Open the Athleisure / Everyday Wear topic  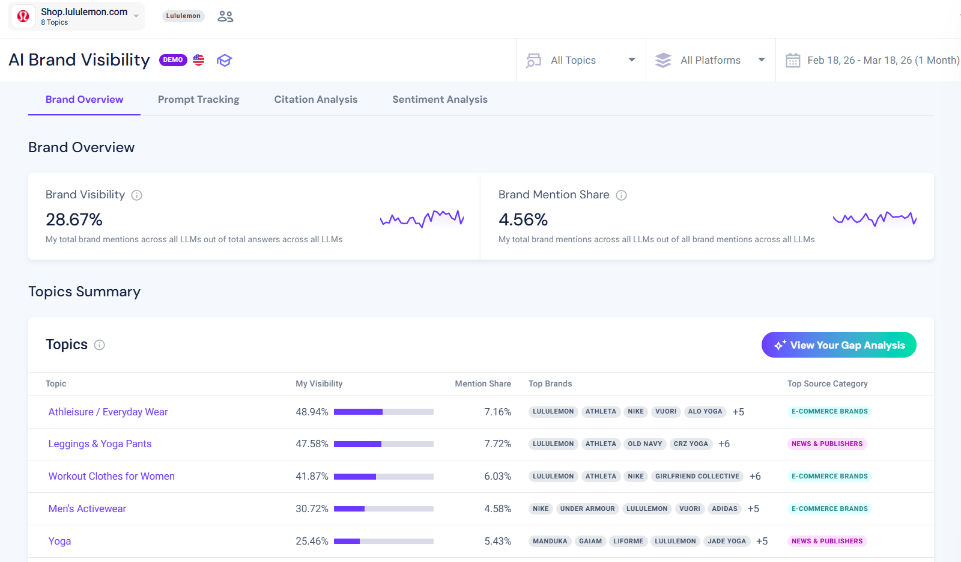pos(108,412)
